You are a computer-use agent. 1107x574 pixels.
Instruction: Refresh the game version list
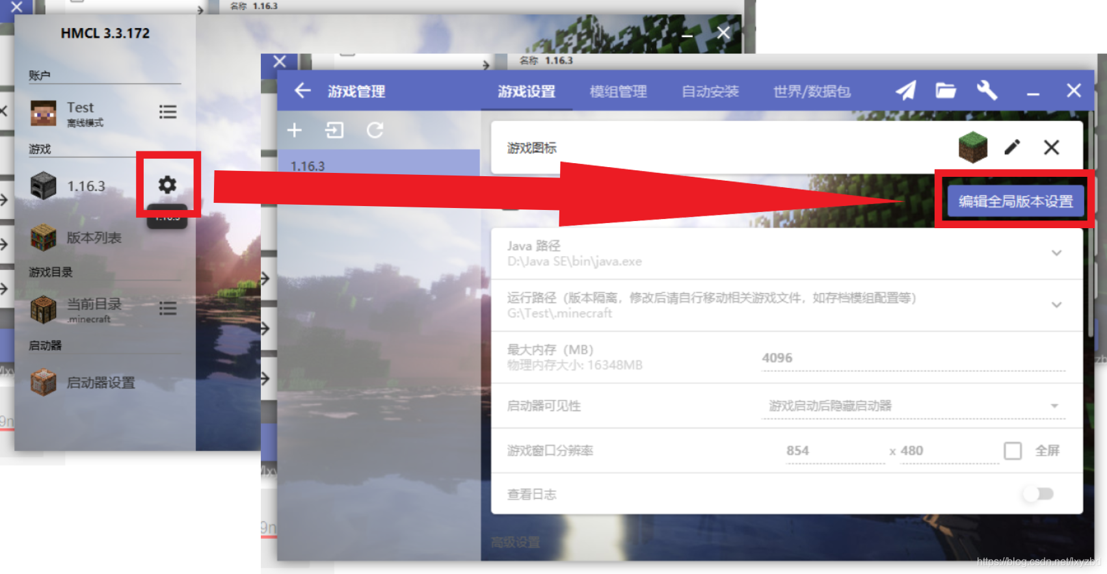[x=375, y=130]
